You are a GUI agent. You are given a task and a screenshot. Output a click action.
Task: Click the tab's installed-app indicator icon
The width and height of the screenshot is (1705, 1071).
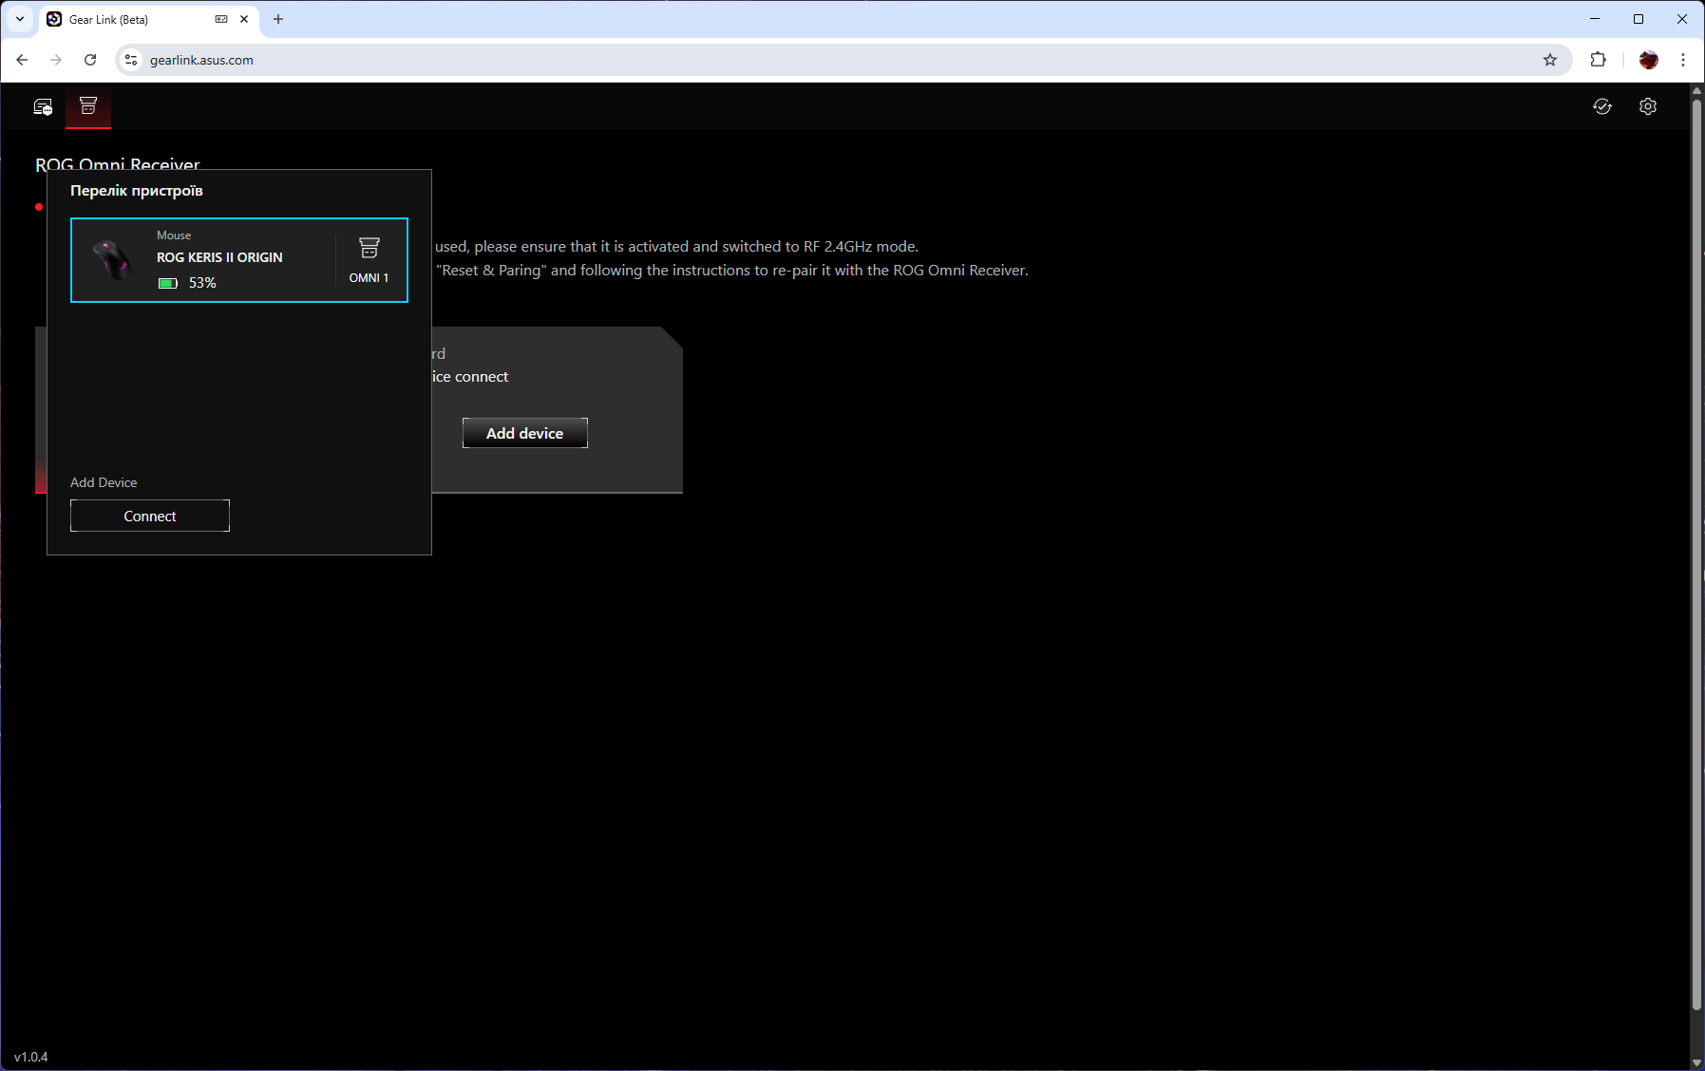click(221, 19)
